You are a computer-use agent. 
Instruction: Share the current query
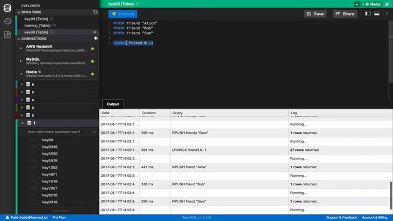click(x=345, y=14)
